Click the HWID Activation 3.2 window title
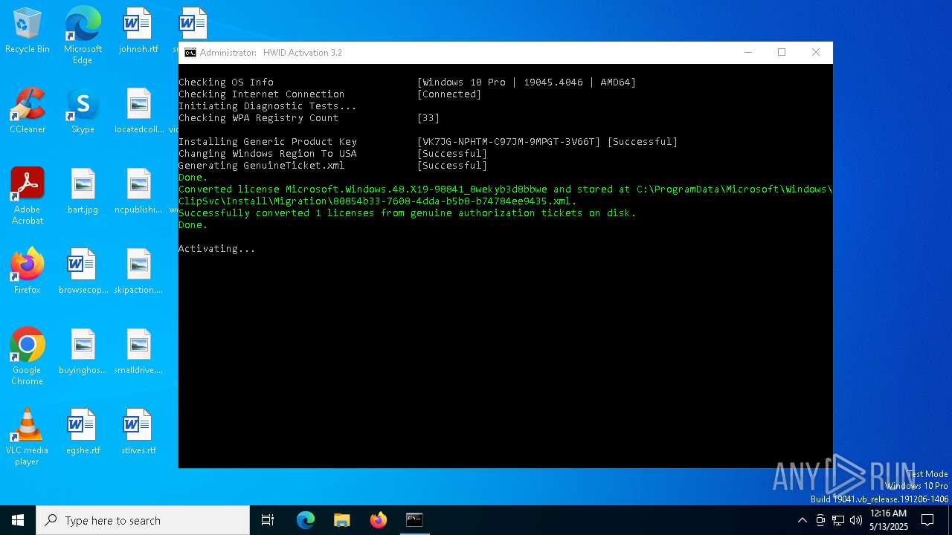This screenshot has width=952, height=535. click(x=271, y=53)
